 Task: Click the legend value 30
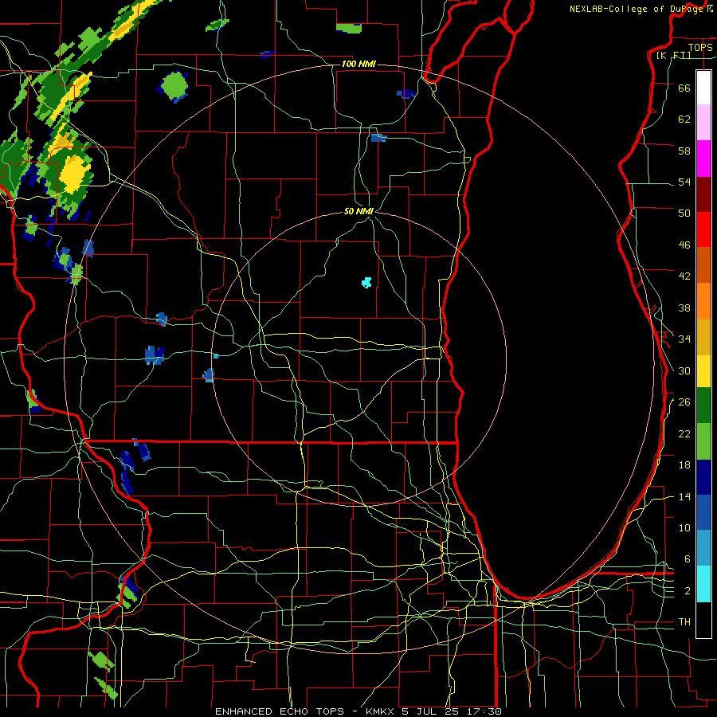[684, 370]
